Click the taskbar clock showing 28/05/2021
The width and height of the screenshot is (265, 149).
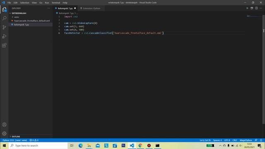pos(249,145)
